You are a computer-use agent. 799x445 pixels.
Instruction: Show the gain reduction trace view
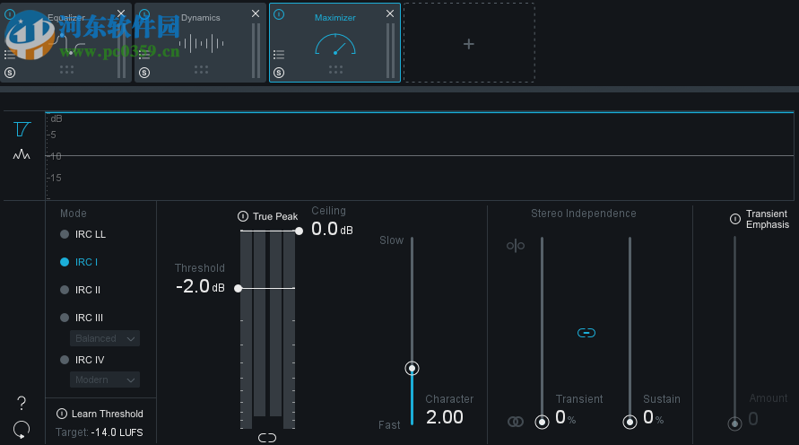pyautogui.click(x=22, y=129)
